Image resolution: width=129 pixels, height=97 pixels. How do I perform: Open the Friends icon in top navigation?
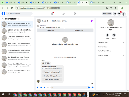click(63, 14)
